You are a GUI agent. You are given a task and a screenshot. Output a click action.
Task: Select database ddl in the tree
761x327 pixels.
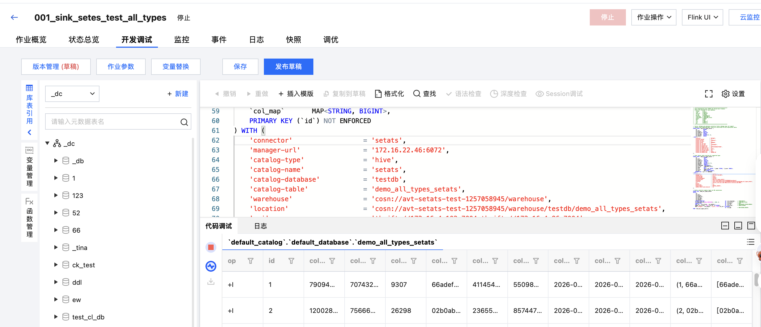point(77,282)
